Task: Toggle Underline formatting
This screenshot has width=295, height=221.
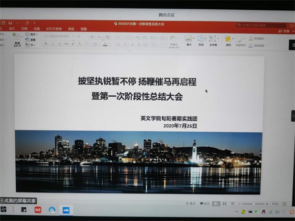Action: click(59, 44)
